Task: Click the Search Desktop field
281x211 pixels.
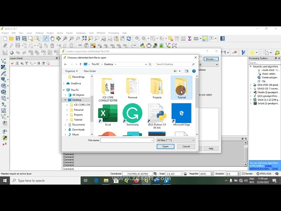Action: pos(175,64)
